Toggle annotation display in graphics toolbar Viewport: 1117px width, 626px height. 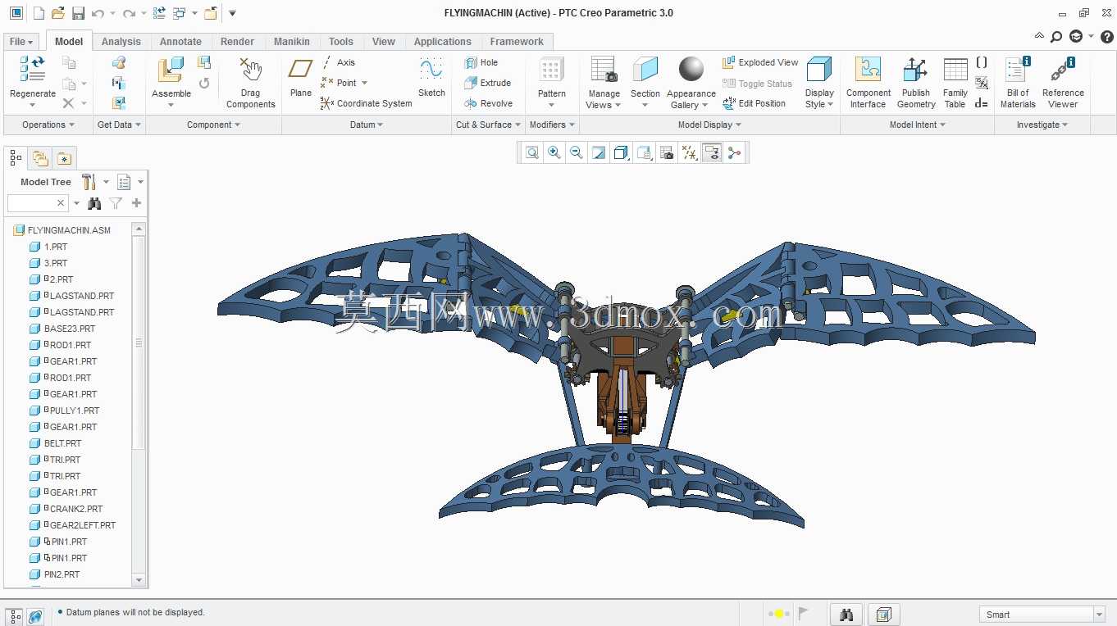[712, 152]
